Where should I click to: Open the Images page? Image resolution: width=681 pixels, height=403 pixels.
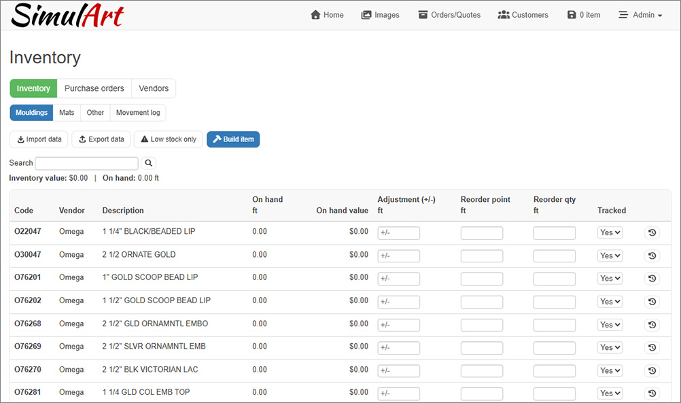381,15
